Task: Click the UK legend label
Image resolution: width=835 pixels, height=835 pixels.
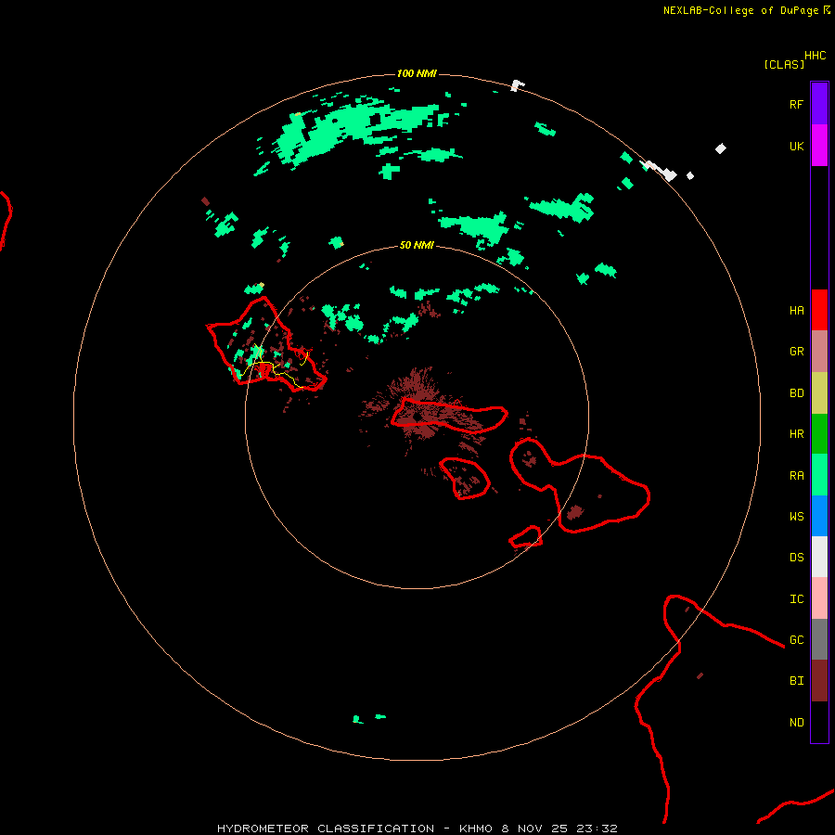Action: [796, 146]
